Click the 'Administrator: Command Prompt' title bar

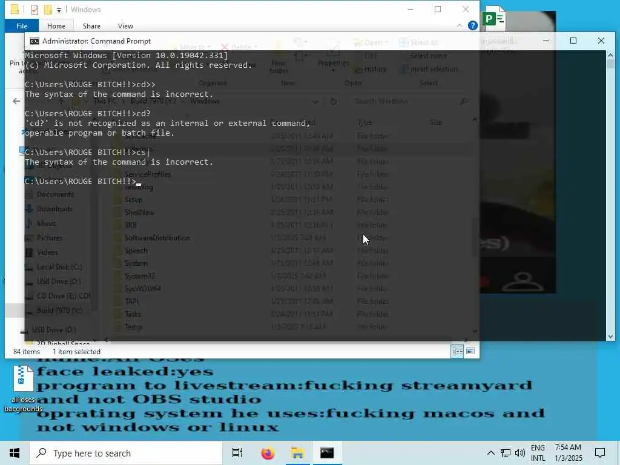pyautogui.click(x=96, y=41)
